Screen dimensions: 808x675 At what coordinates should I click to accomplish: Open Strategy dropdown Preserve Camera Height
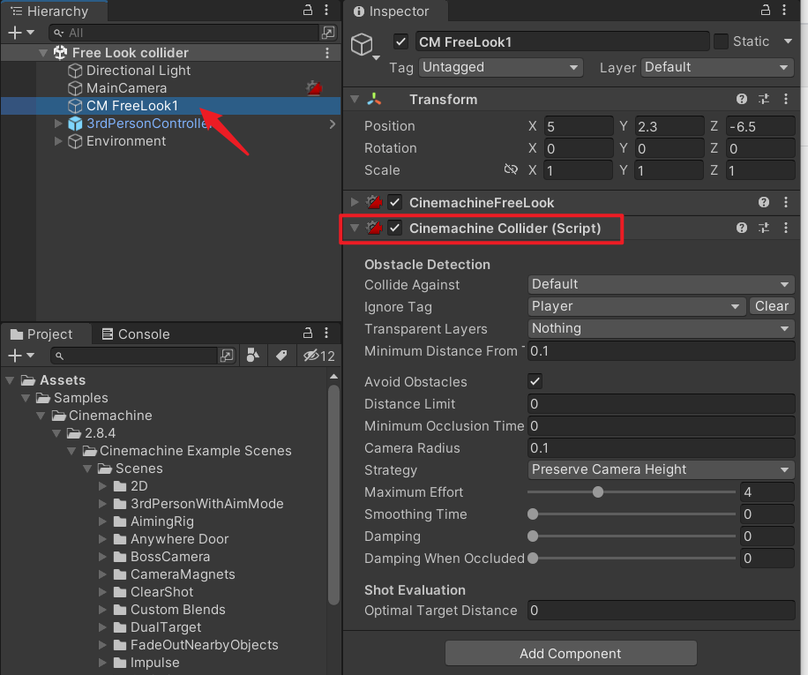coord(661,470)
